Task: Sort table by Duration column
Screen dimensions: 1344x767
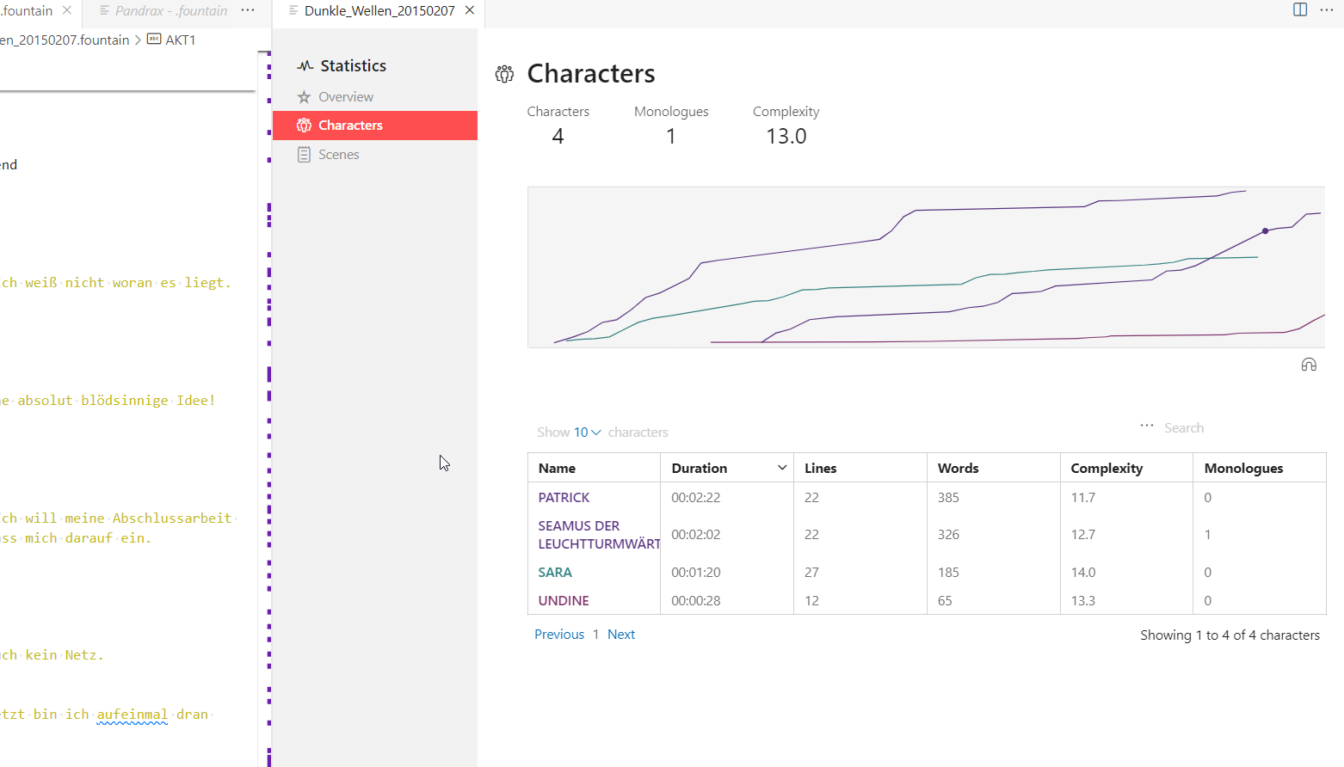Action: point(727,468)
